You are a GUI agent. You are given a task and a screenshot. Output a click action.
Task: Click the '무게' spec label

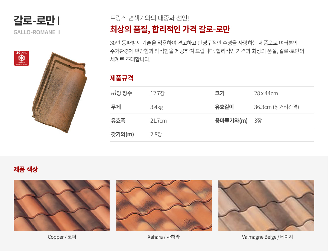point(116,107)
